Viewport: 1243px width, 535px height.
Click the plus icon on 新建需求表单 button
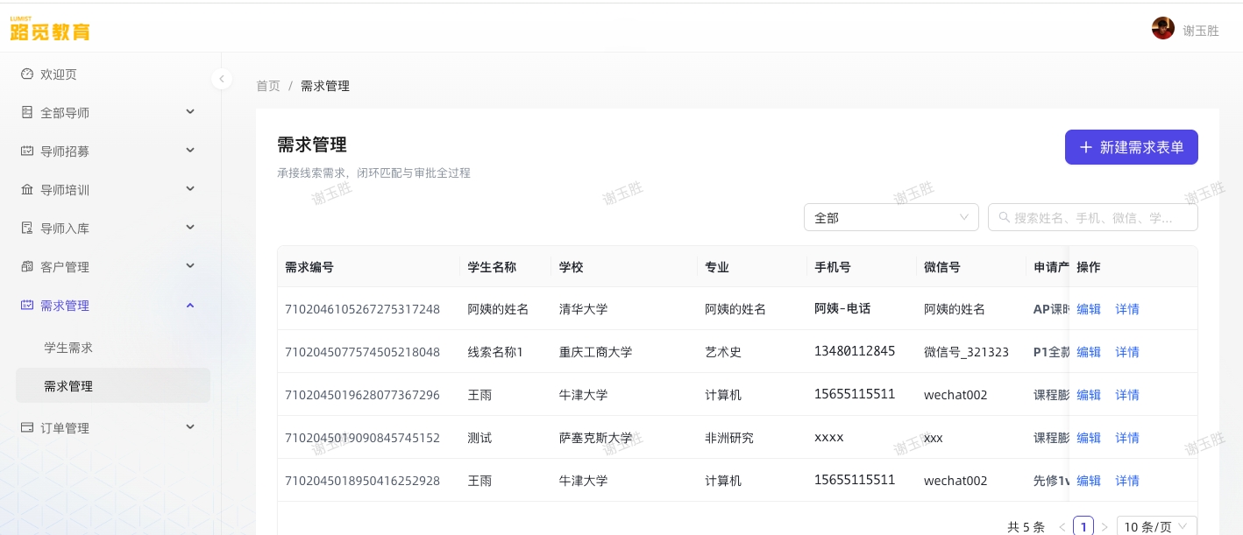click(x=1087, y=147)
